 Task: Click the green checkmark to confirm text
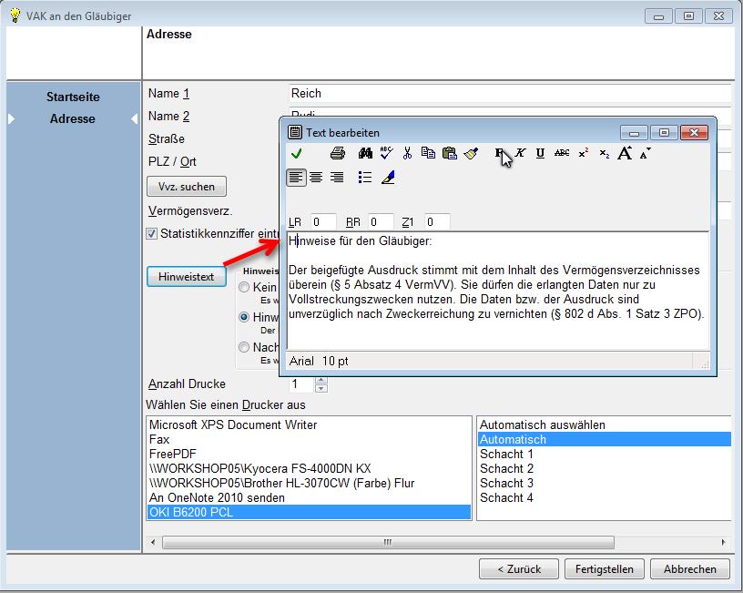(296, 154)
